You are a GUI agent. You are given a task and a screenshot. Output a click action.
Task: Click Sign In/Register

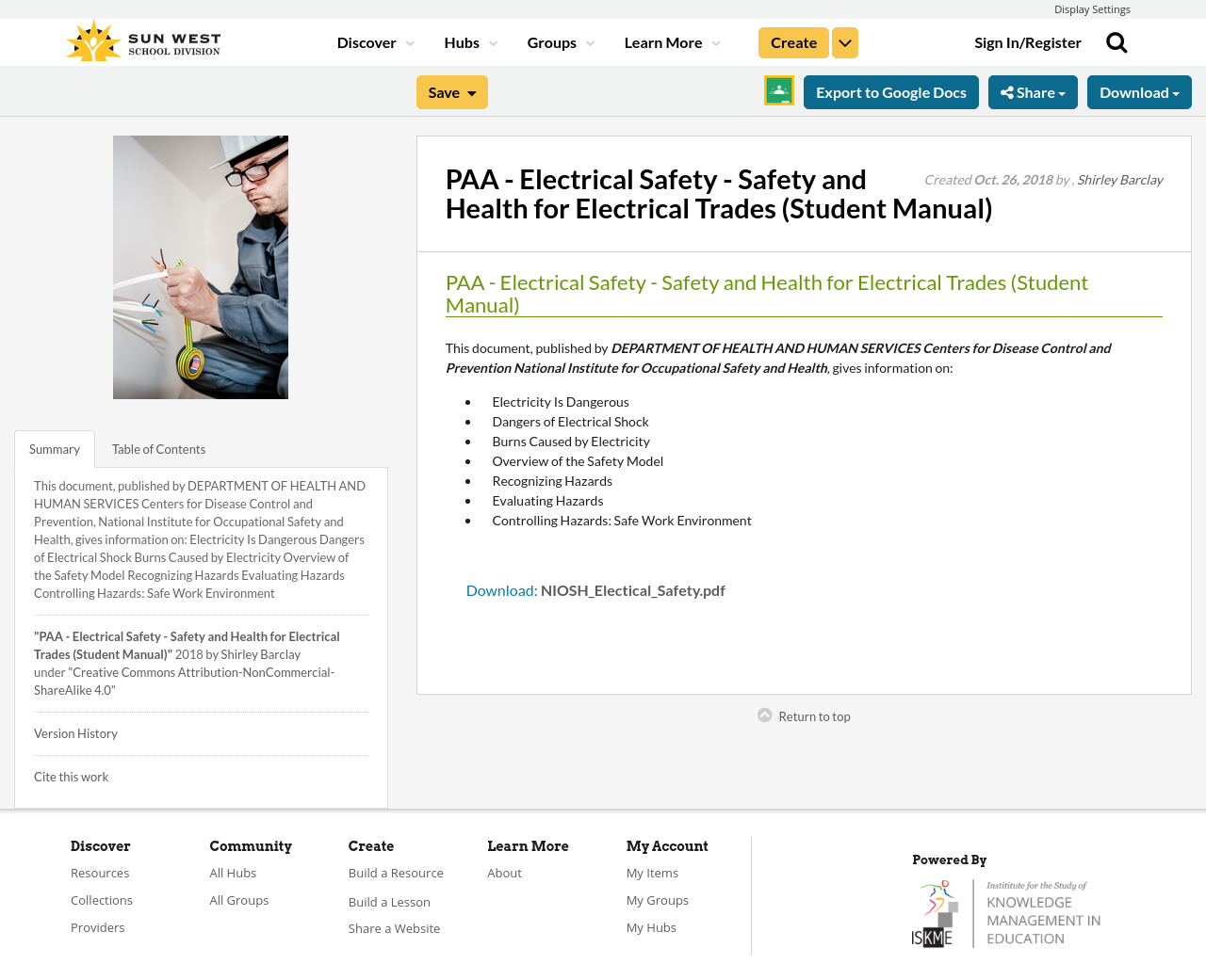(x=1027, y=40)
